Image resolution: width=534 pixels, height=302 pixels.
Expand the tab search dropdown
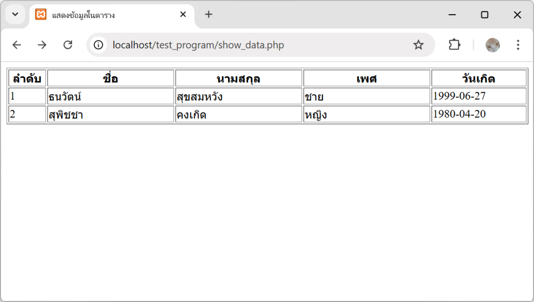coord(15,15)
